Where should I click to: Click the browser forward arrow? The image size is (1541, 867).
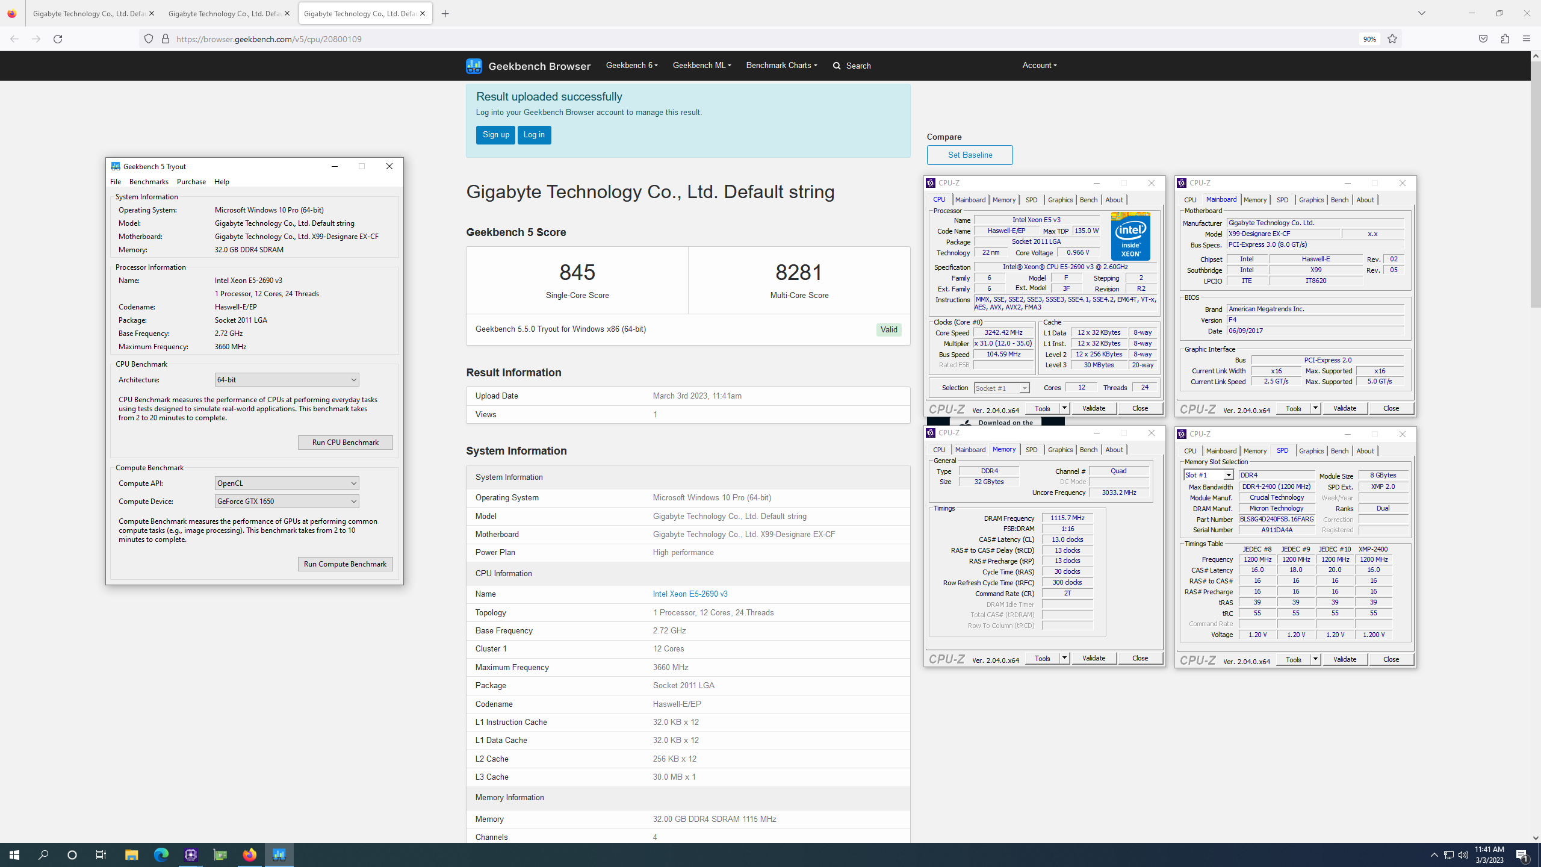coord(36,39)
